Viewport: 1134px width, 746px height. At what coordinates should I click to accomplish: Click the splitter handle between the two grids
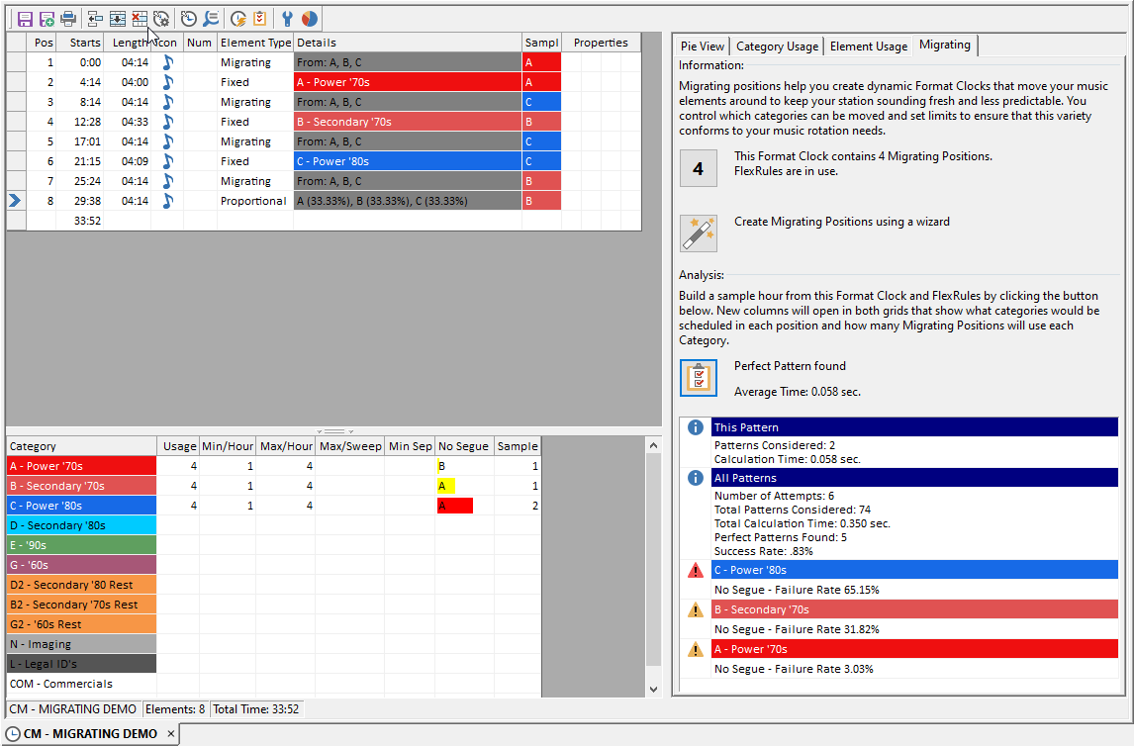(x=333, y=431)
